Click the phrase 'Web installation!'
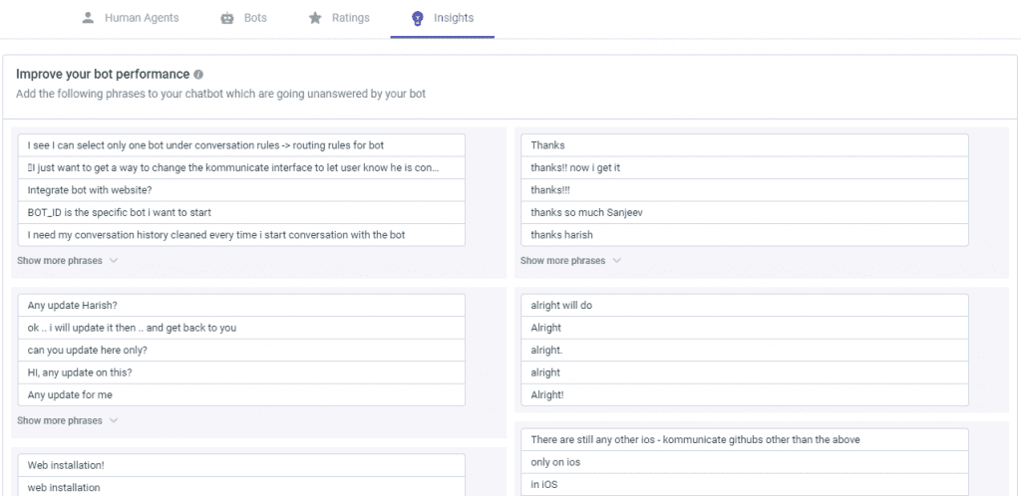1021x496 pixels. (x=241, y=465)
